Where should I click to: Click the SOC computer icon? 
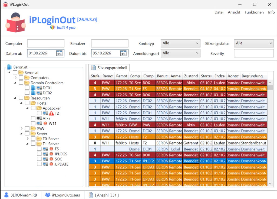pos(45,159)
